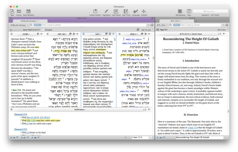Click analytics icon in HCSB search bar
238x152 pixels.
click(x=152, y=25)
